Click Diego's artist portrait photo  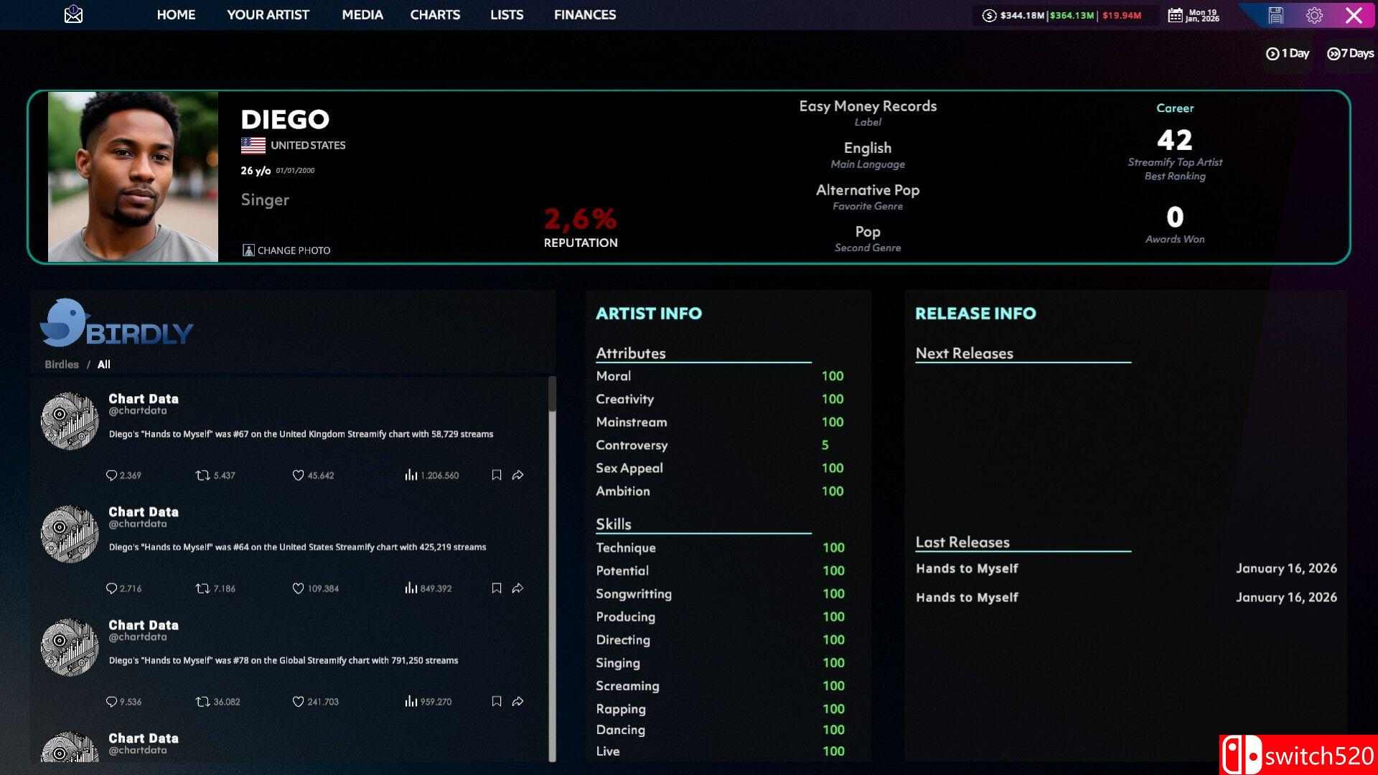pyautogui.click(x=133, y=177)
